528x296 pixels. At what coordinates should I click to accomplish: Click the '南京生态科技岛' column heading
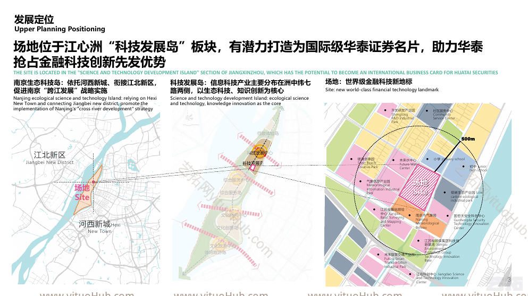coord(86,86)
